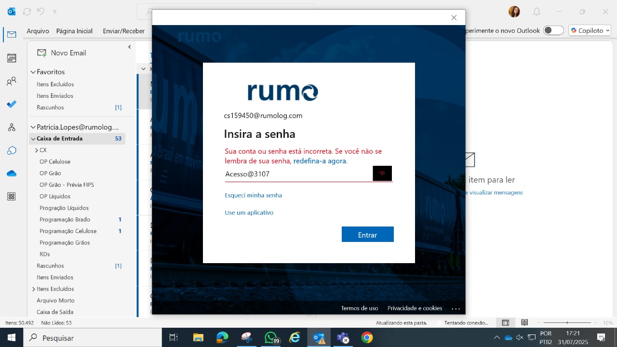The height and width of the screenshot is (347, 617).
Task: Open File Explorer from the taskbar
Action: coord(198,338)
